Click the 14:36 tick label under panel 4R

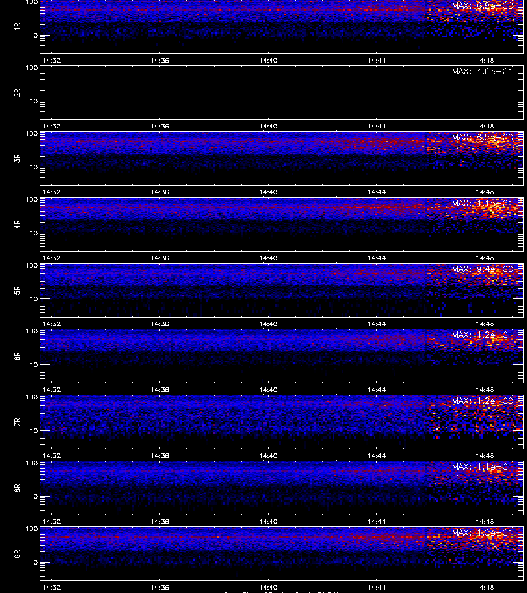point(159,258)
